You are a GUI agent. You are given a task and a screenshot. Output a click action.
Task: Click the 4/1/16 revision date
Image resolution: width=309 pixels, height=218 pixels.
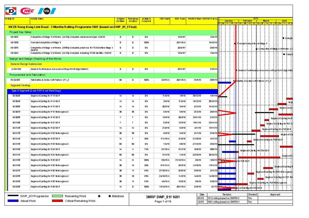pos(201,198)
